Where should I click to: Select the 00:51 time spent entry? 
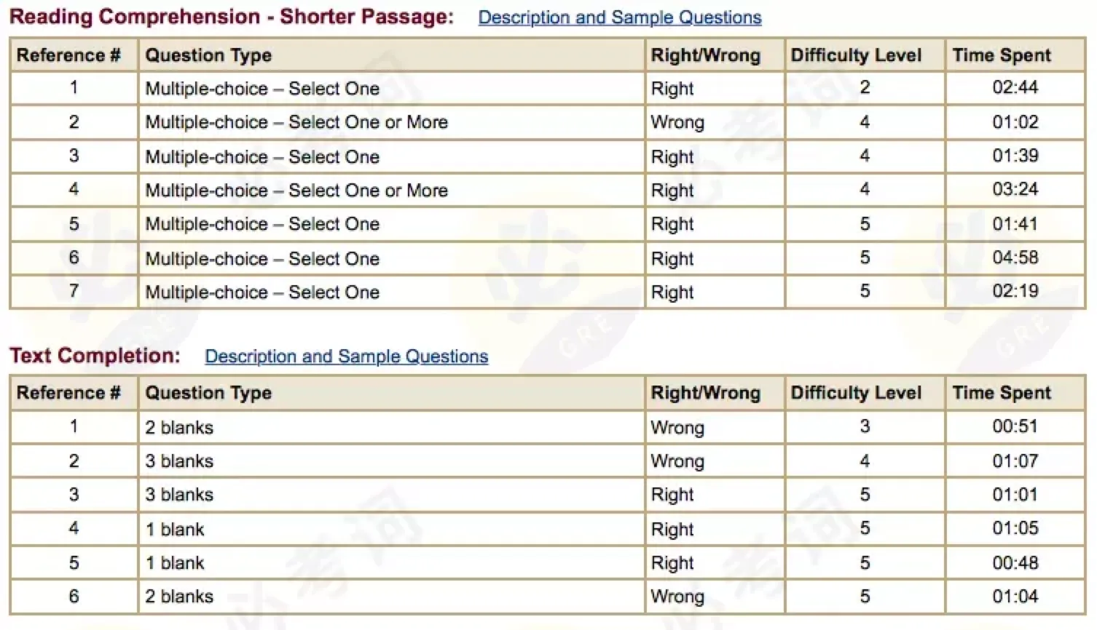pyautogui.click(x=1015, y=427)
